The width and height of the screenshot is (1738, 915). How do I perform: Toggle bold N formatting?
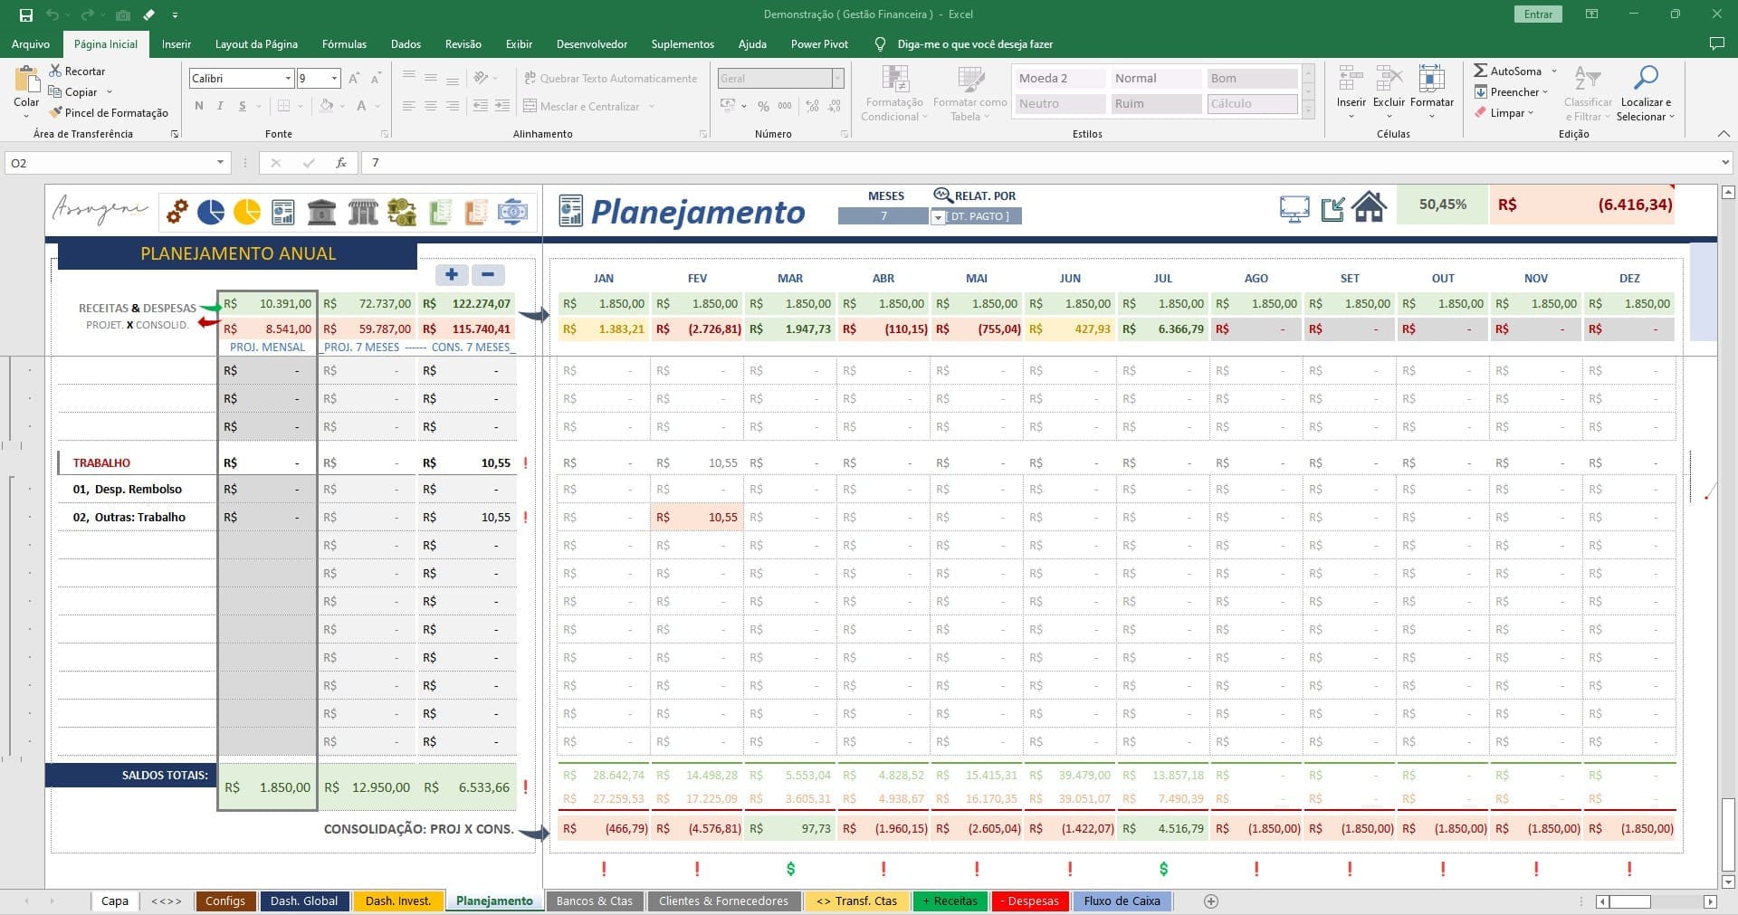pos(199,106)
